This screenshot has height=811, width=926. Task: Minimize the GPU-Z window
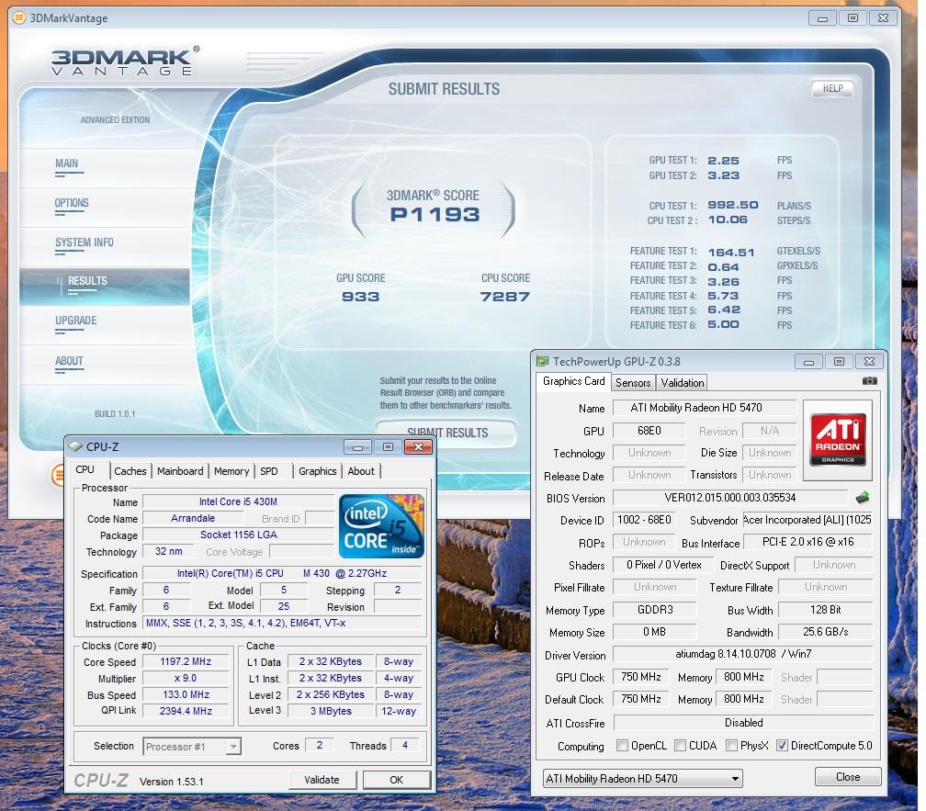tap(808, 361)
